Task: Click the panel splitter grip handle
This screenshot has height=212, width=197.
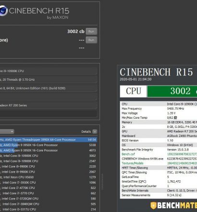Action: coord(102,182)
